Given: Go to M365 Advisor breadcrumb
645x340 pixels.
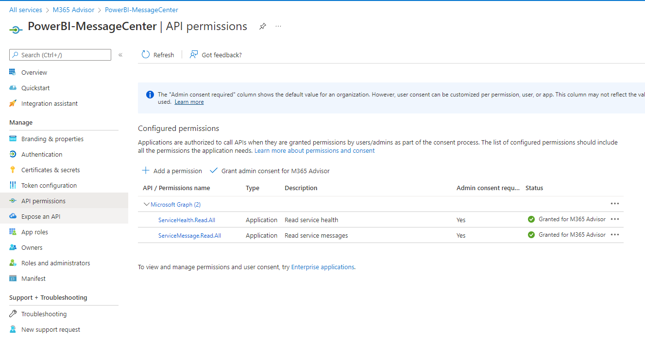Looking at the screenshot, I should [73, 10].
